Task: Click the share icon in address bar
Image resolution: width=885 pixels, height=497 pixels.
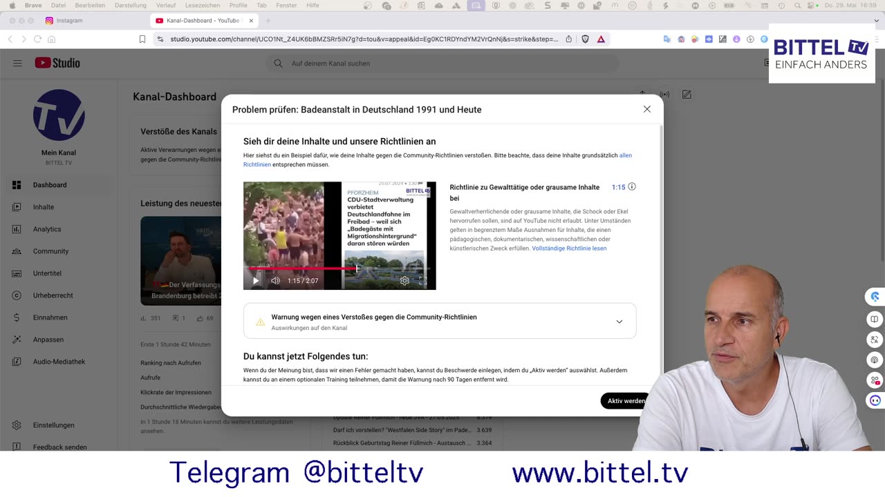Action: coord(569,39)
